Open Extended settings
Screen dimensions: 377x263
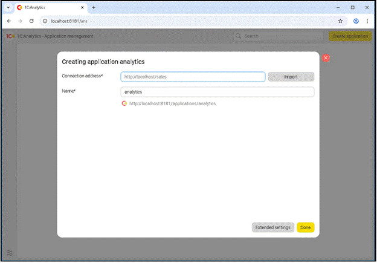coord(272,227)
